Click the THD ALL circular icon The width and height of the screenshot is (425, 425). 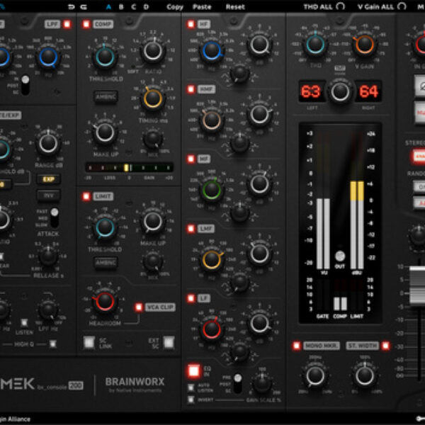click(x=341, y=6)
